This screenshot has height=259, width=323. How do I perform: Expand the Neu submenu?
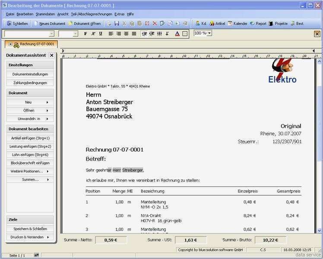pos(30,102)
